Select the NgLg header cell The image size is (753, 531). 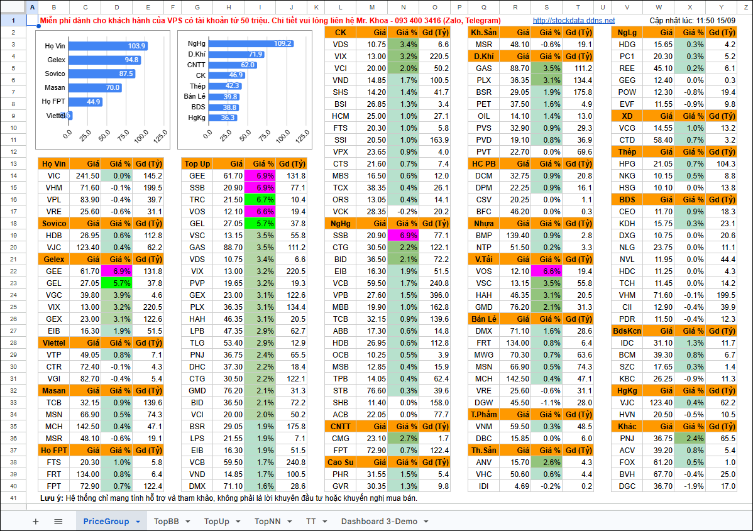point(627,33)
